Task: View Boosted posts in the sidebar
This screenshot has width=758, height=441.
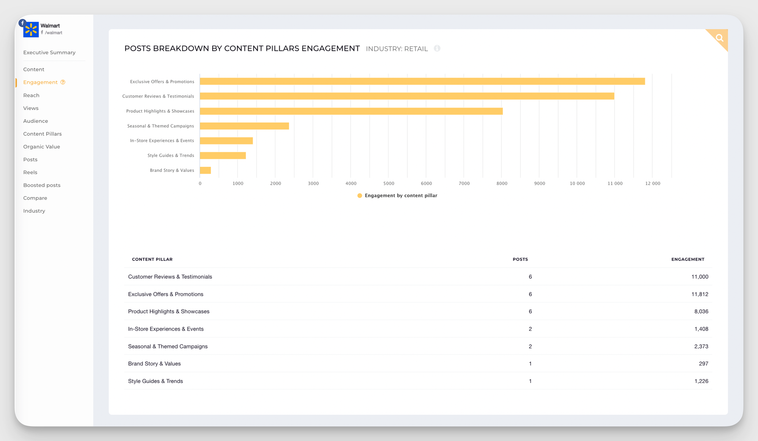Action: pyautogui.click(x=42, y=185)
